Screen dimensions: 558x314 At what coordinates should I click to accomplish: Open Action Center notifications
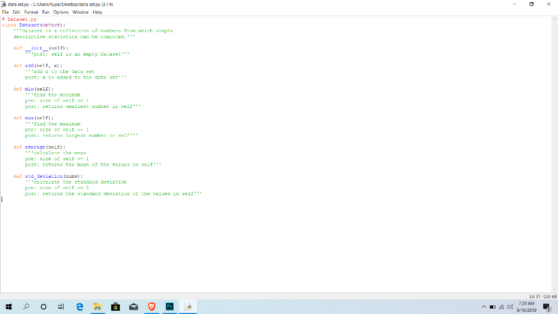pyautogui.click(x=547, y=307)
